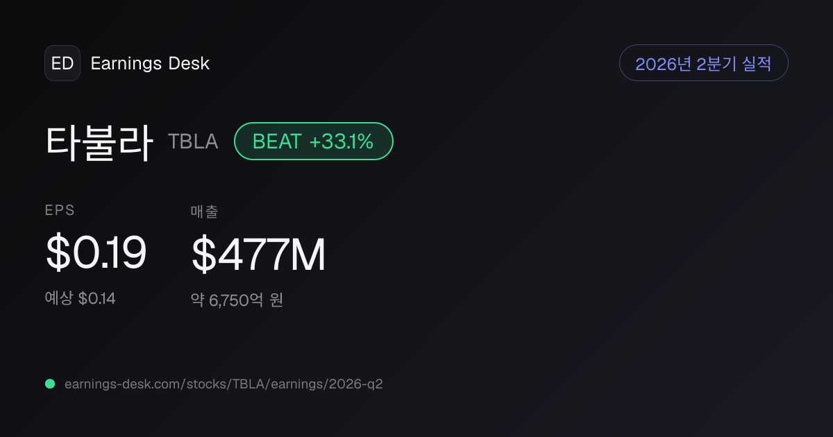Click the word BEAT in the green badge
The height and width of the screenshot is (437, 833).
point(277,142)
